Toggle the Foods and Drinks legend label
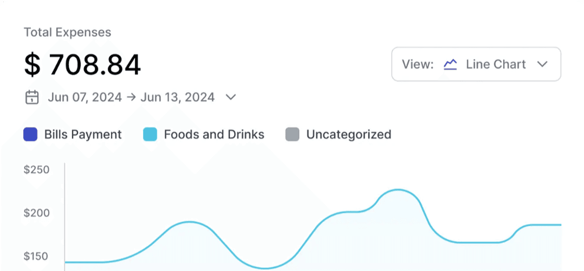This screenshot has height=271, width=584. [214, 134]
